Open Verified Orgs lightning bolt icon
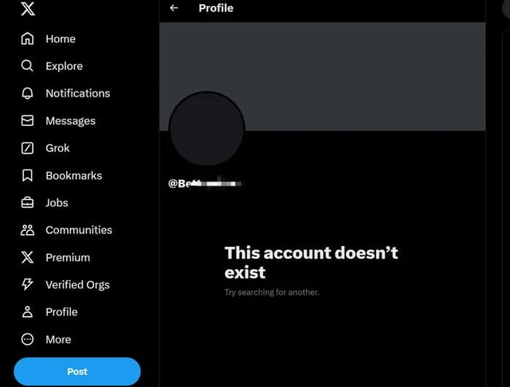The height and width of the screenshot is (387, 510). 27,284
